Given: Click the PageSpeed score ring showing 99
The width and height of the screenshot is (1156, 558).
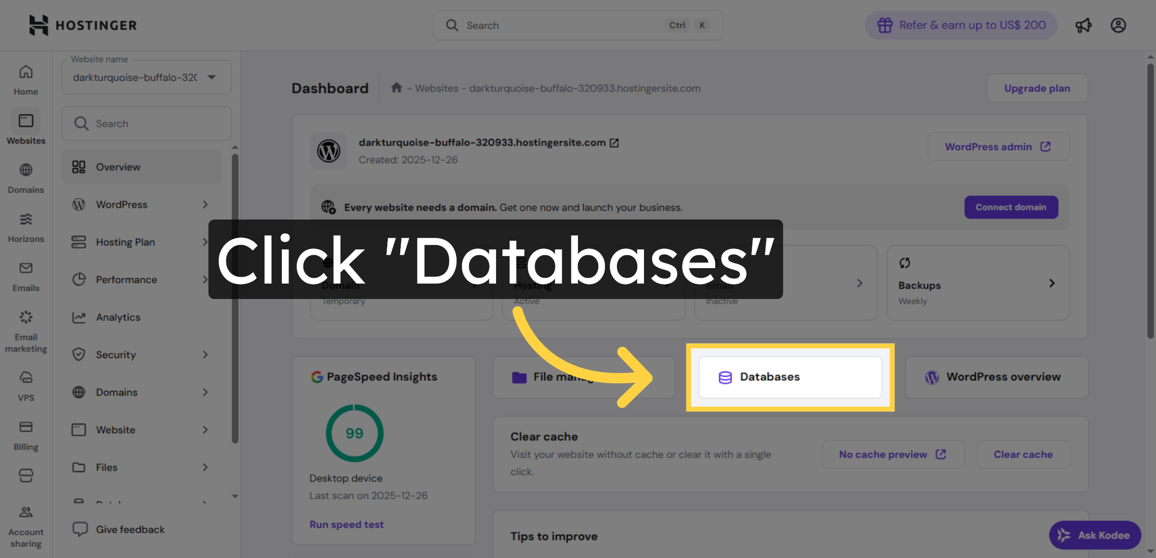Looking at the screenshot, I should [x=354, y=433].
